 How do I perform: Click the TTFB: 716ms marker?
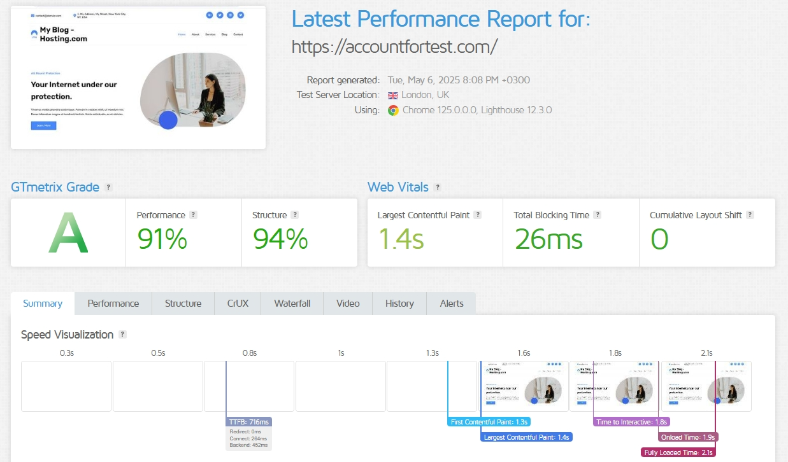click(x=249, y=422)
